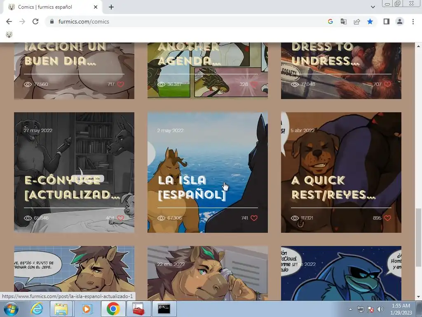Like the E-Cónyuge comic
This screenshot has height=317, width=422.
pos(121,218)
